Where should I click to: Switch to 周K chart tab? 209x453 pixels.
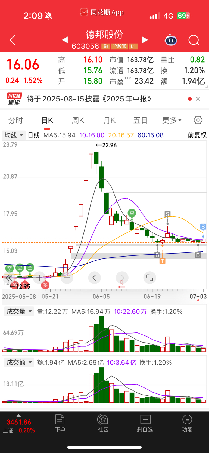click(78, 120)
